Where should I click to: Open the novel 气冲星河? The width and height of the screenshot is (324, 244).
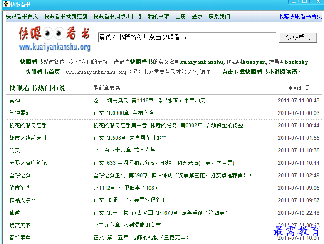(20, 113)
